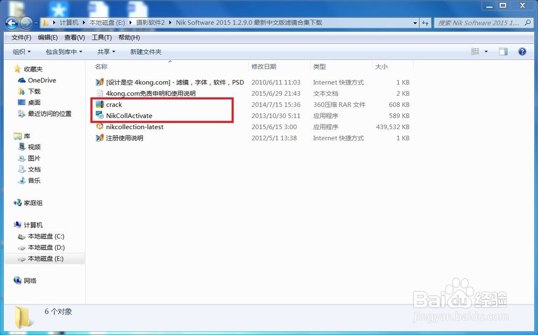The height and width of the screenshot is (335, 538).
Task: Click the magnifier search icon
Action: click(x=528, y=23)
